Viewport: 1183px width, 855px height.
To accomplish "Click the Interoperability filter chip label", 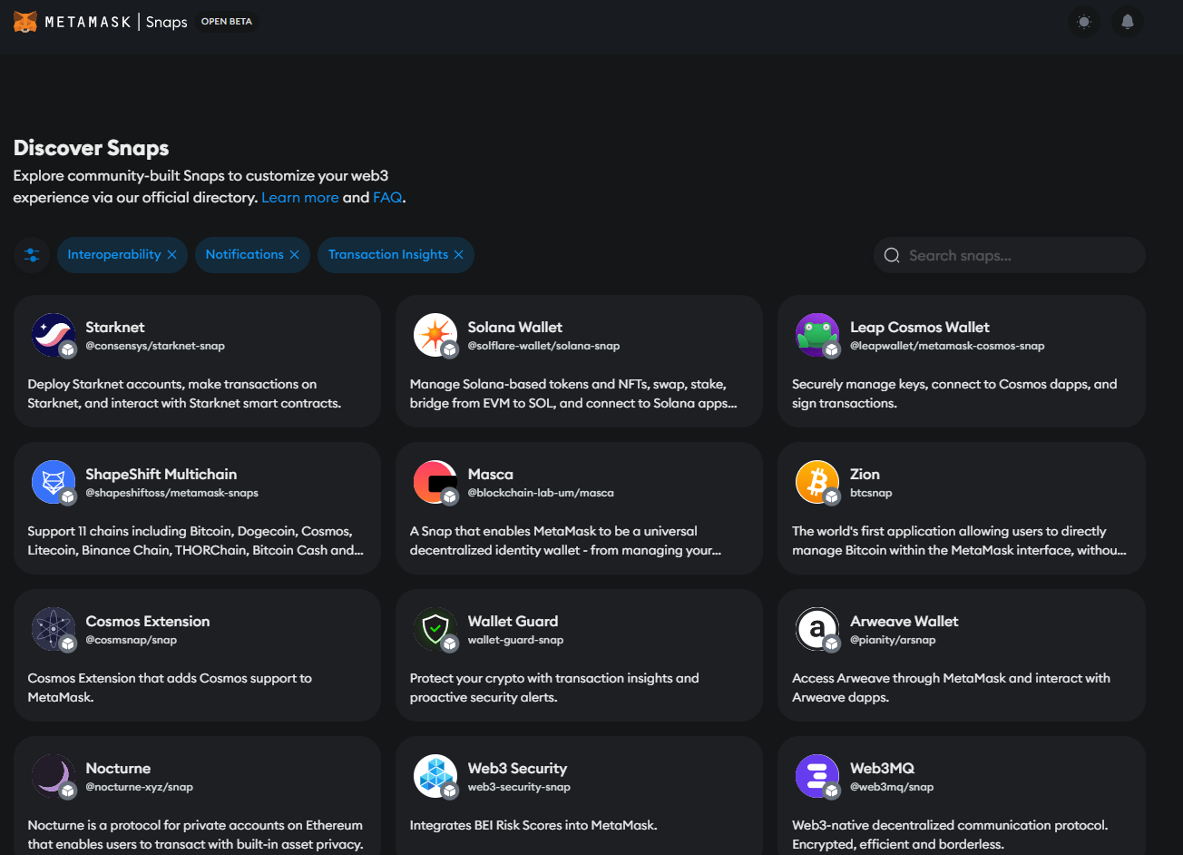I will [114, 255].
